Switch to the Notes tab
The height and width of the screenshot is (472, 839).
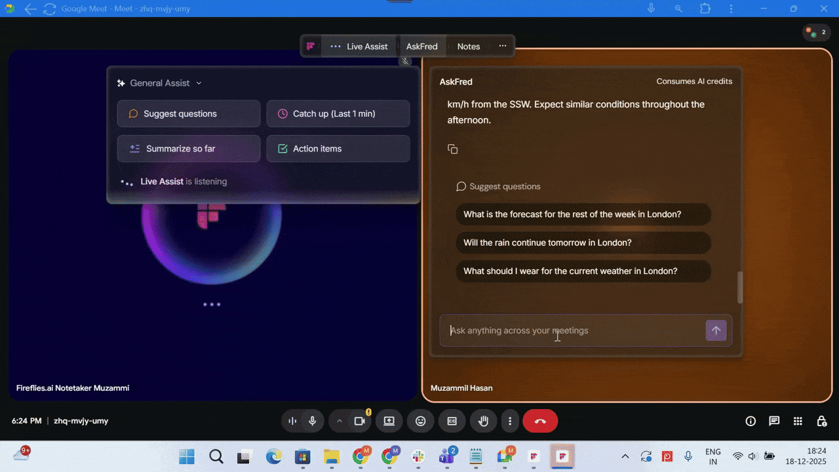tap(468, 46)
